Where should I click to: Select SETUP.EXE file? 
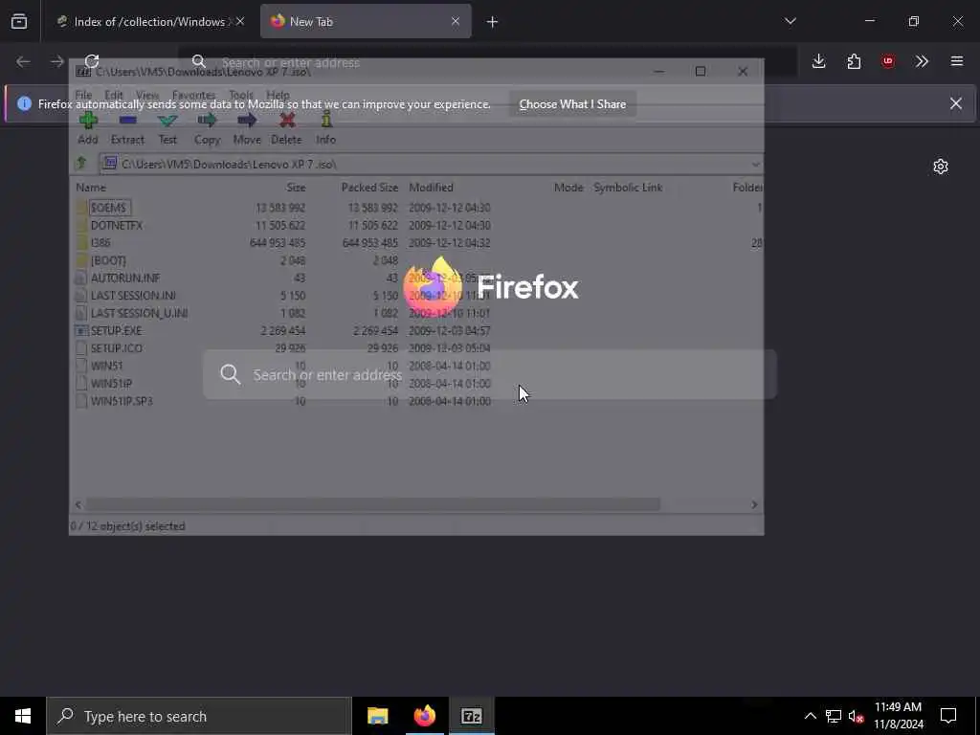tap(116, 330)
